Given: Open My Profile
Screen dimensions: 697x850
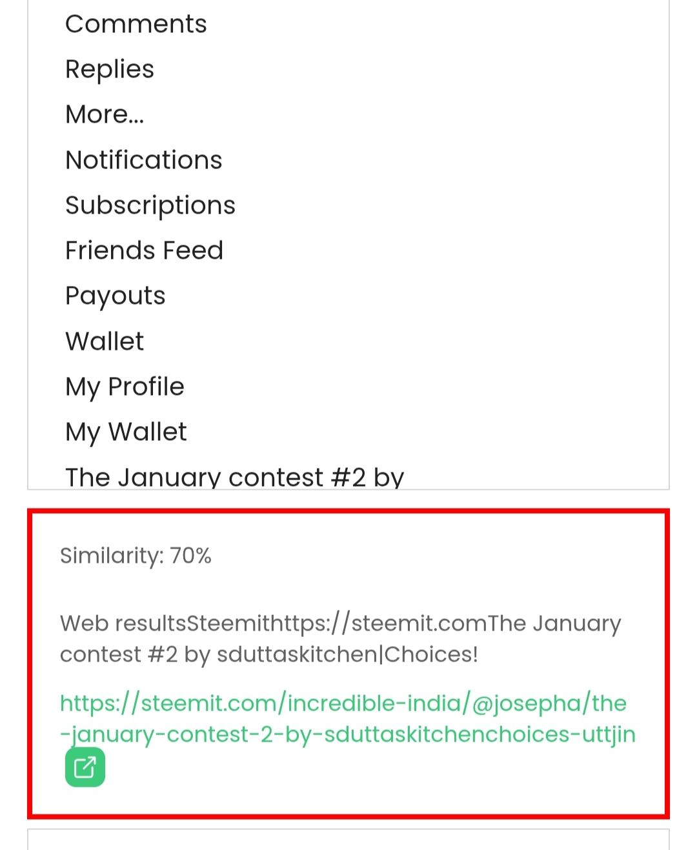Looking at the screenshot, I should click(x=125, y=387).
